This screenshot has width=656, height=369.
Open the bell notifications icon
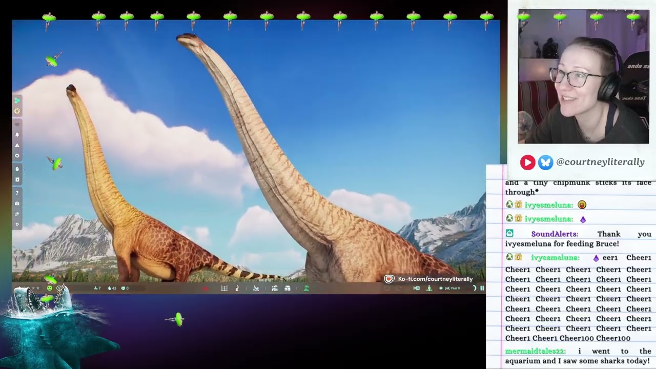tap(17, 134)
